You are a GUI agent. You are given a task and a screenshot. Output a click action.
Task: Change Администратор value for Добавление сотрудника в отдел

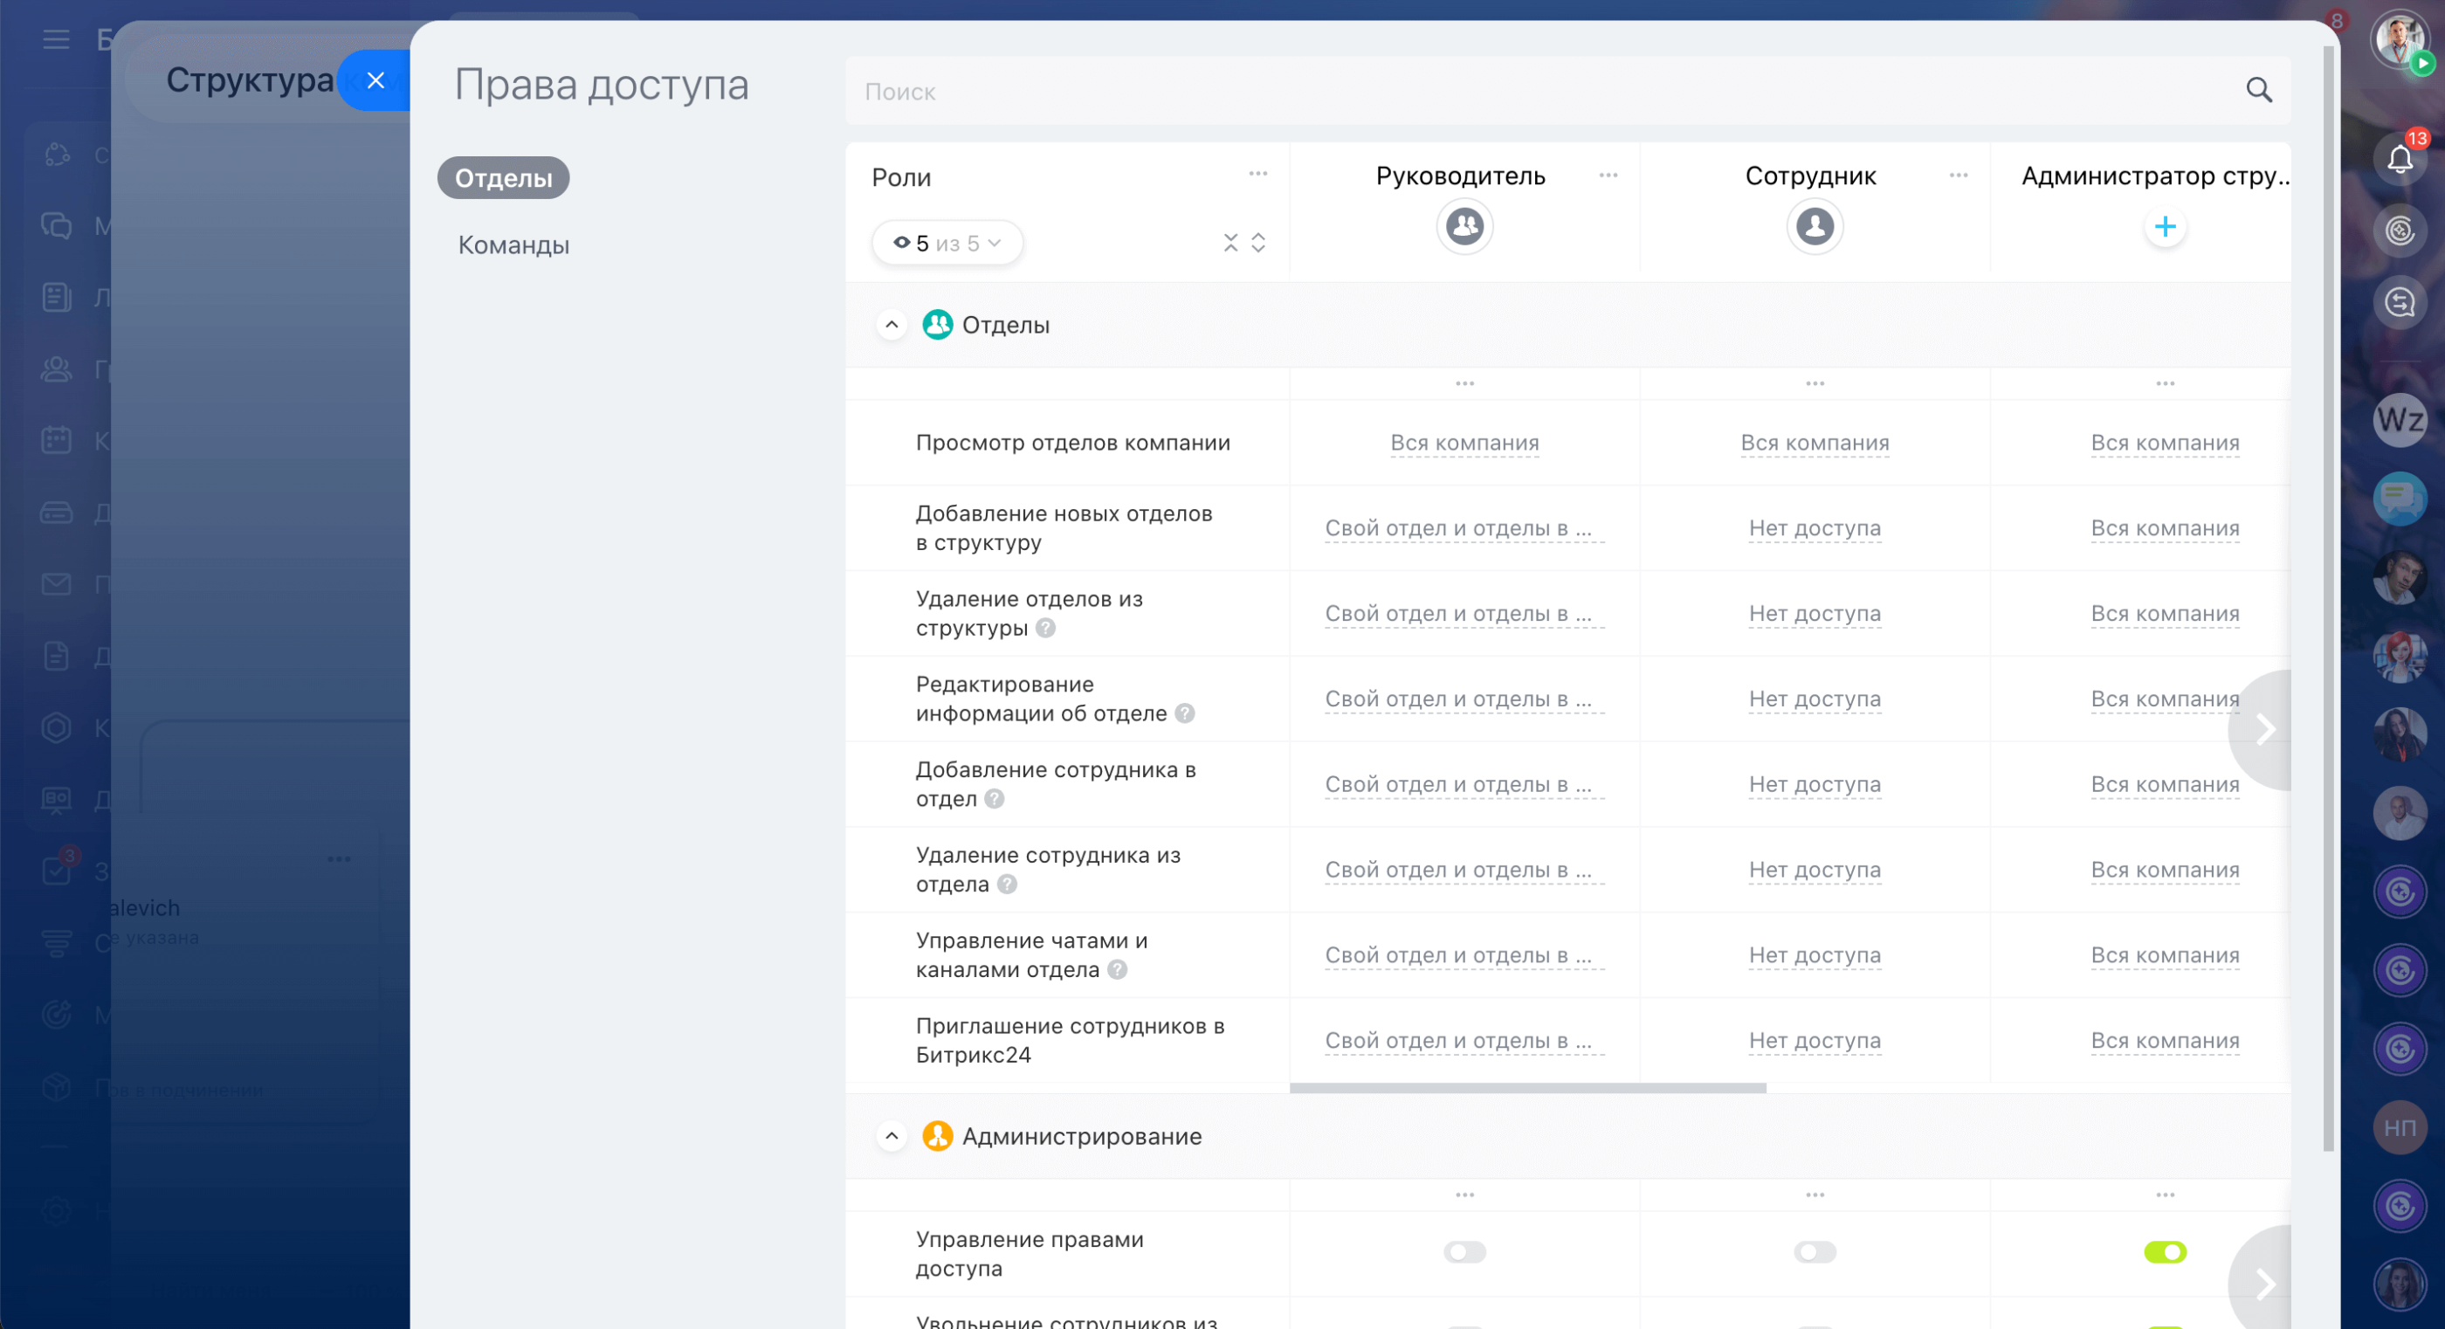pos(2164,784)
